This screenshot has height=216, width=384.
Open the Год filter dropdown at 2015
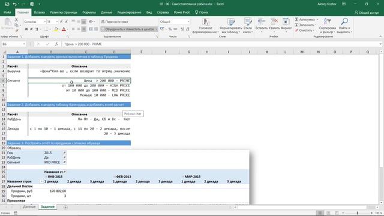pos(64,152)
